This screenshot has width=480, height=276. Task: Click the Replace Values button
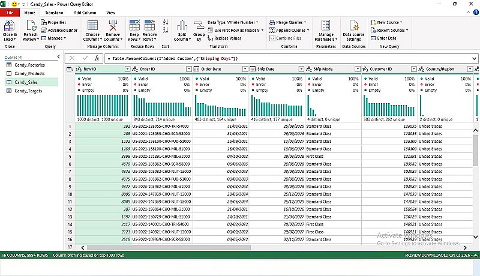tap(226, 38)
